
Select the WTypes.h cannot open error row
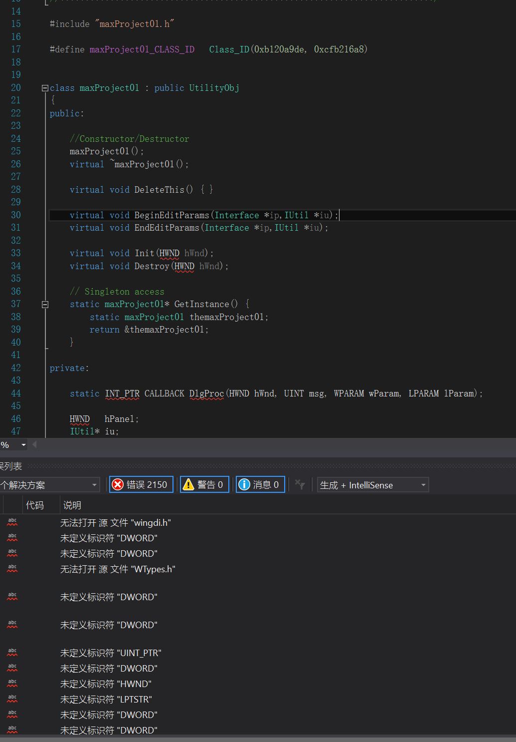pos(258,569)
